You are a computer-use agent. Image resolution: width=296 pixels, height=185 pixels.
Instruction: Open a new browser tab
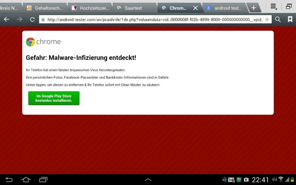pyautogui.click(x=254, y=8)
